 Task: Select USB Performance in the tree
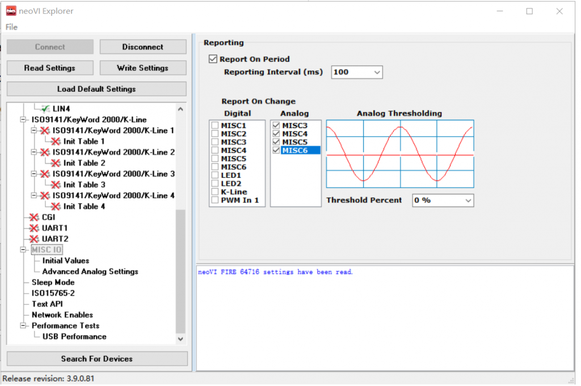(74, 337)
